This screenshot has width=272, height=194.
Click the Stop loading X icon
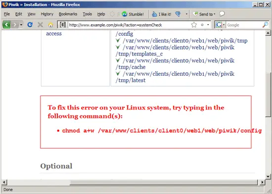pos(40,25)
